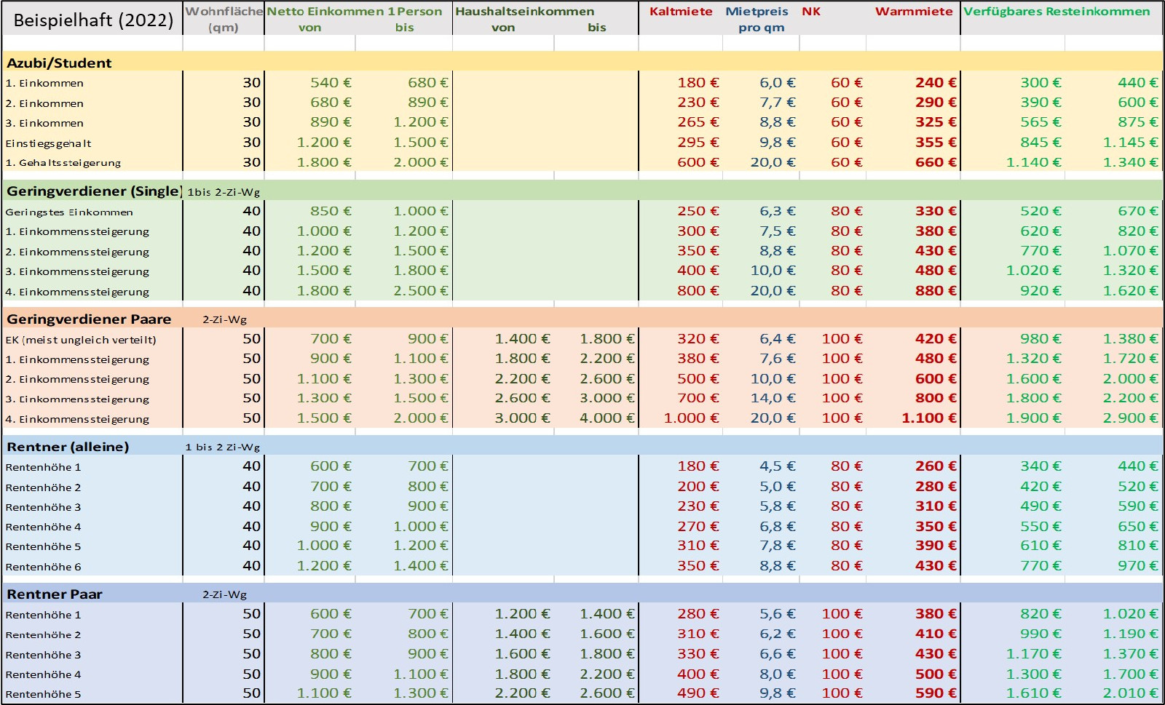1165x705 pixels.
Task: Select the Mietpreis value '14,0 €'
Action: click(773, 399)
